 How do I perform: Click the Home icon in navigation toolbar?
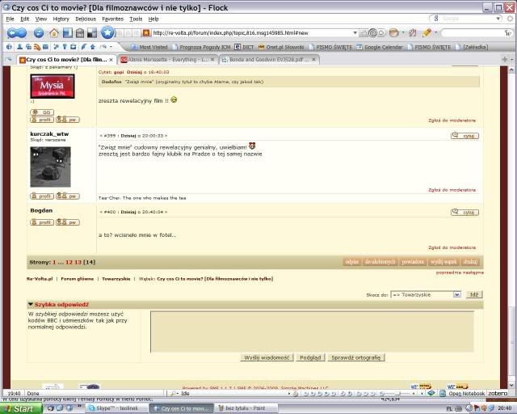(53, 33)
